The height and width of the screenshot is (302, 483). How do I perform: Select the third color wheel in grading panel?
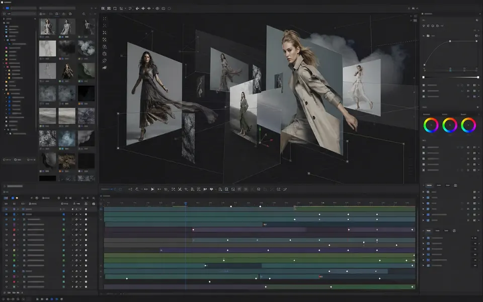[468, 125]
